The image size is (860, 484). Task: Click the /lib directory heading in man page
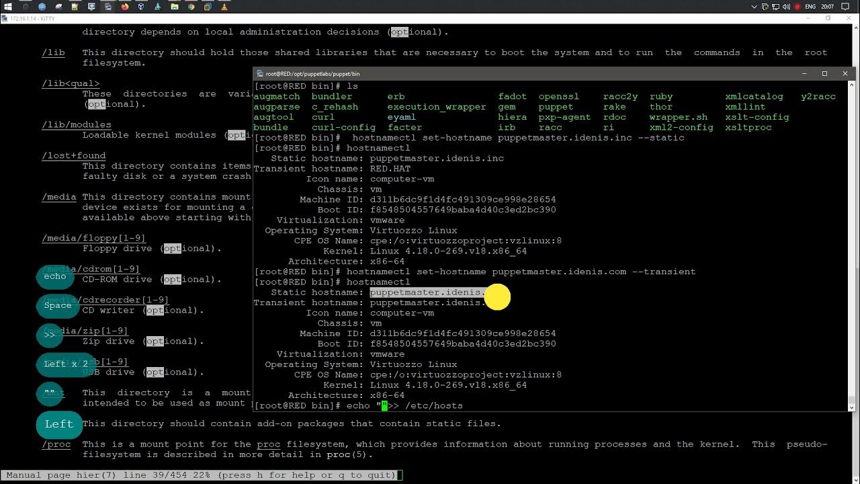click(54, 52)
